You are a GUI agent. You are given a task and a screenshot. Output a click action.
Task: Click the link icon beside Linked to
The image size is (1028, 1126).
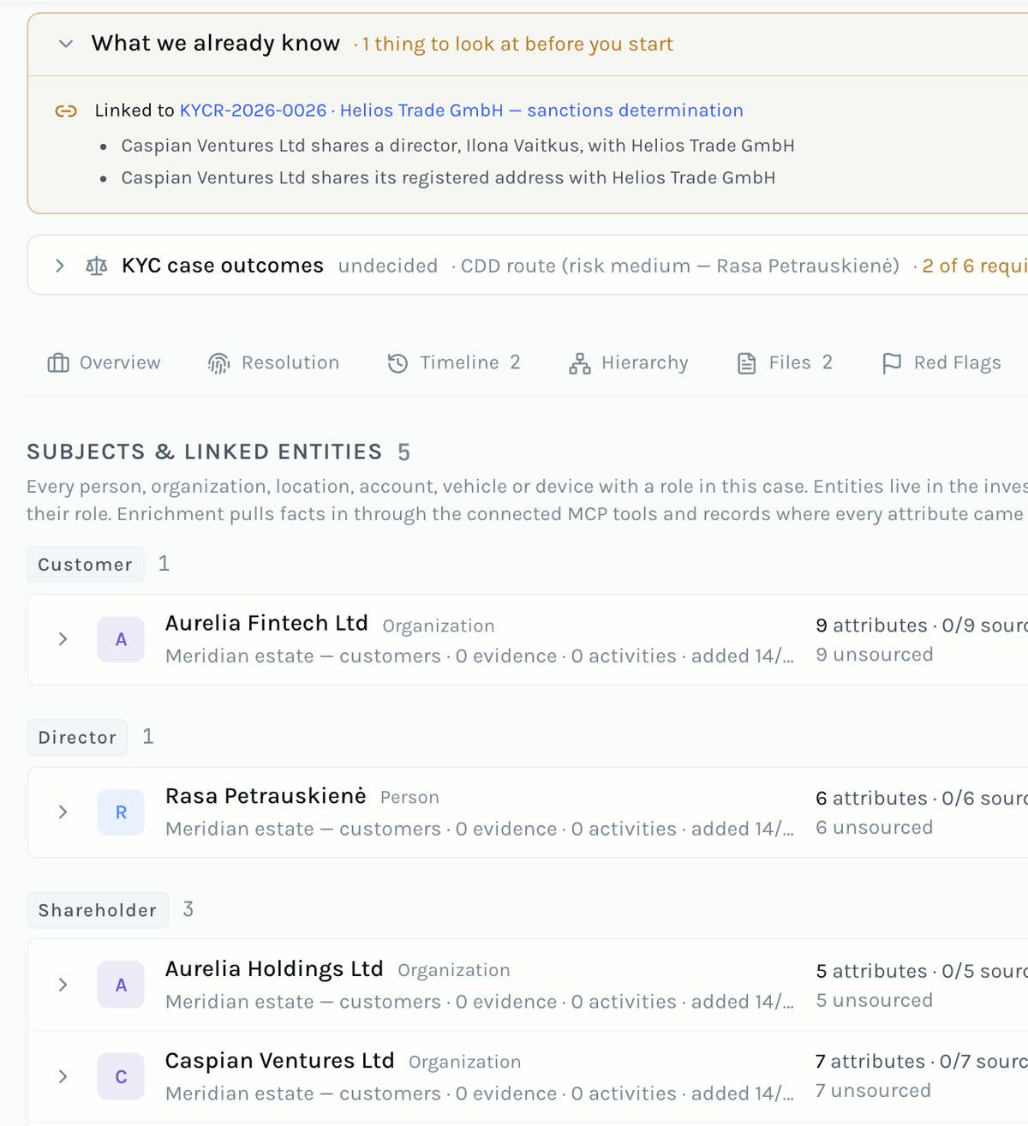click(66, 111)
